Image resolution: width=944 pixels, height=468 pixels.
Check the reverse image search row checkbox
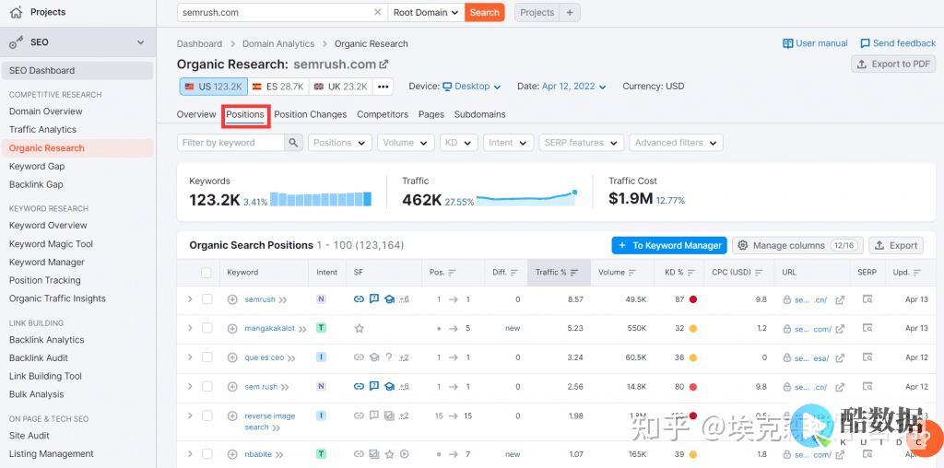tap(207, 415)
